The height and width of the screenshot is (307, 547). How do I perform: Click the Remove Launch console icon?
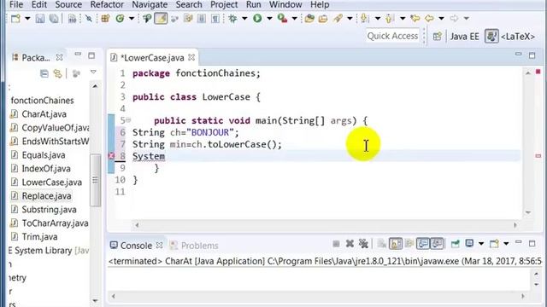[x=350, y=244]
